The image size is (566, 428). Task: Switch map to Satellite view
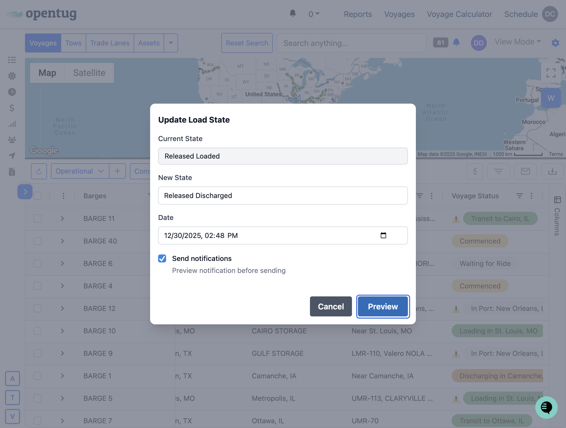pos(89,73)
